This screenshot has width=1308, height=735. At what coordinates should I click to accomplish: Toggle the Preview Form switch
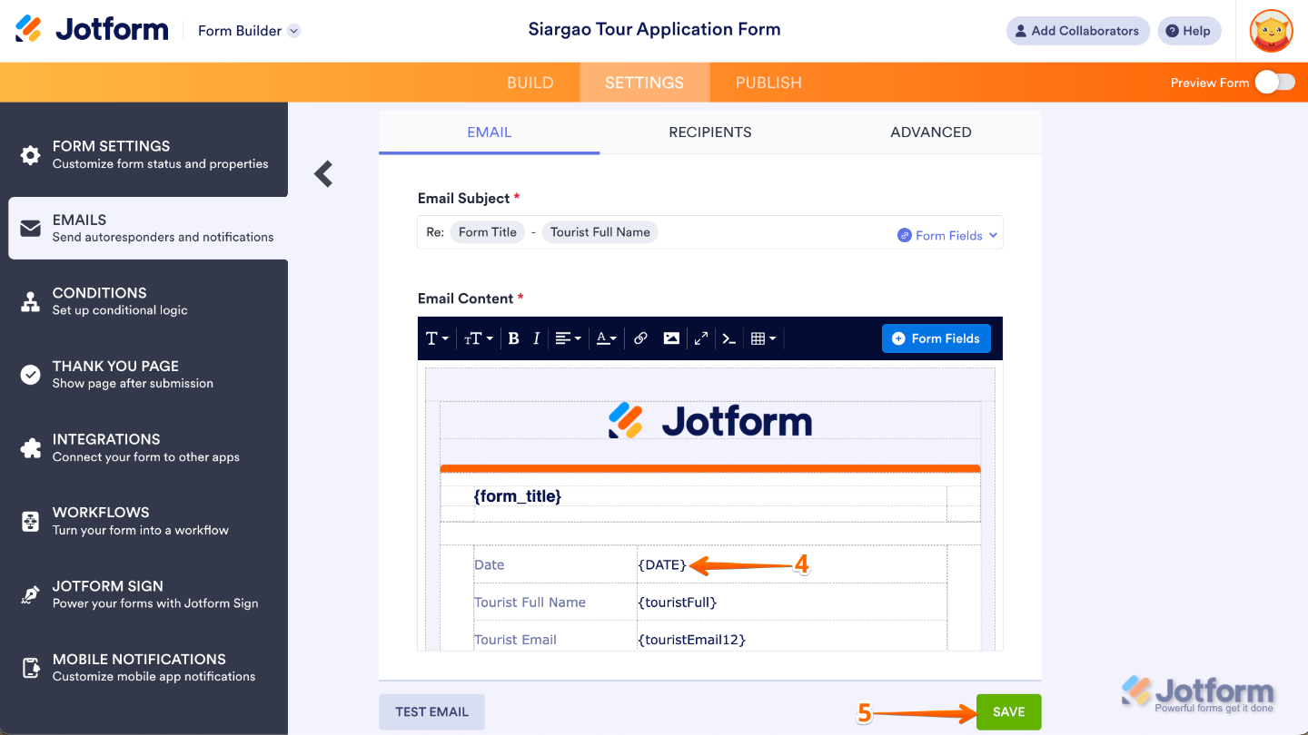pyautogui.click(x=1275, y=82)
